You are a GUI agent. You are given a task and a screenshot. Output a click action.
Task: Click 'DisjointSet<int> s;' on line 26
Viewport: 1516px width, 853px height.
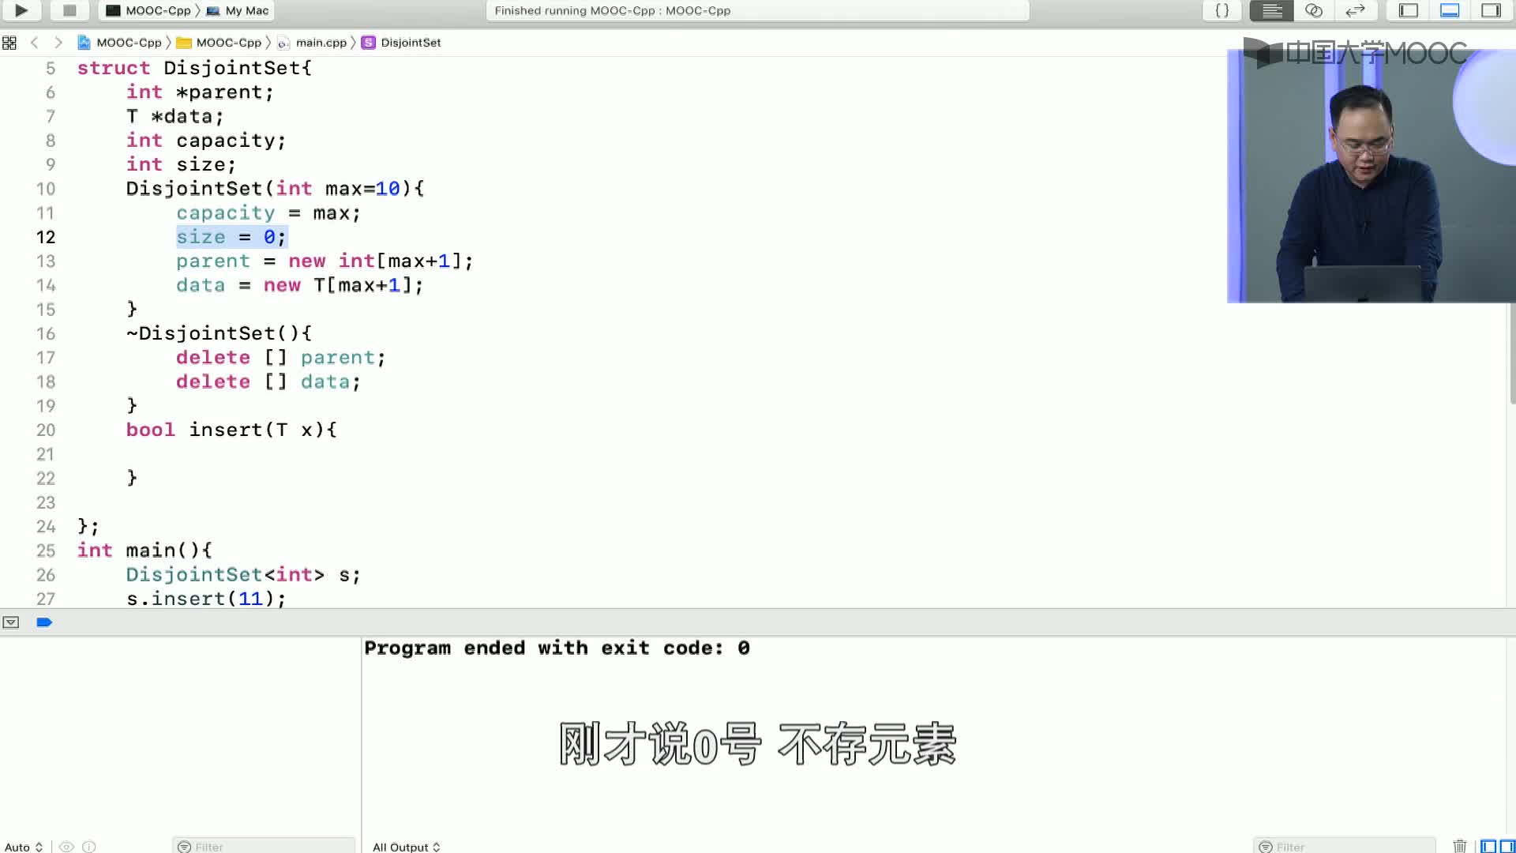pos(243,575)
